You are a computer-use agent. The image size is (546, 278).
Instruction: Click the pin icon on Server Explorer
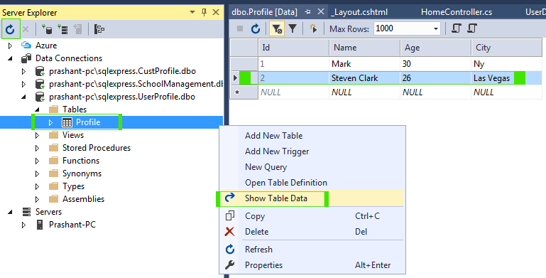tap(204, 12)
